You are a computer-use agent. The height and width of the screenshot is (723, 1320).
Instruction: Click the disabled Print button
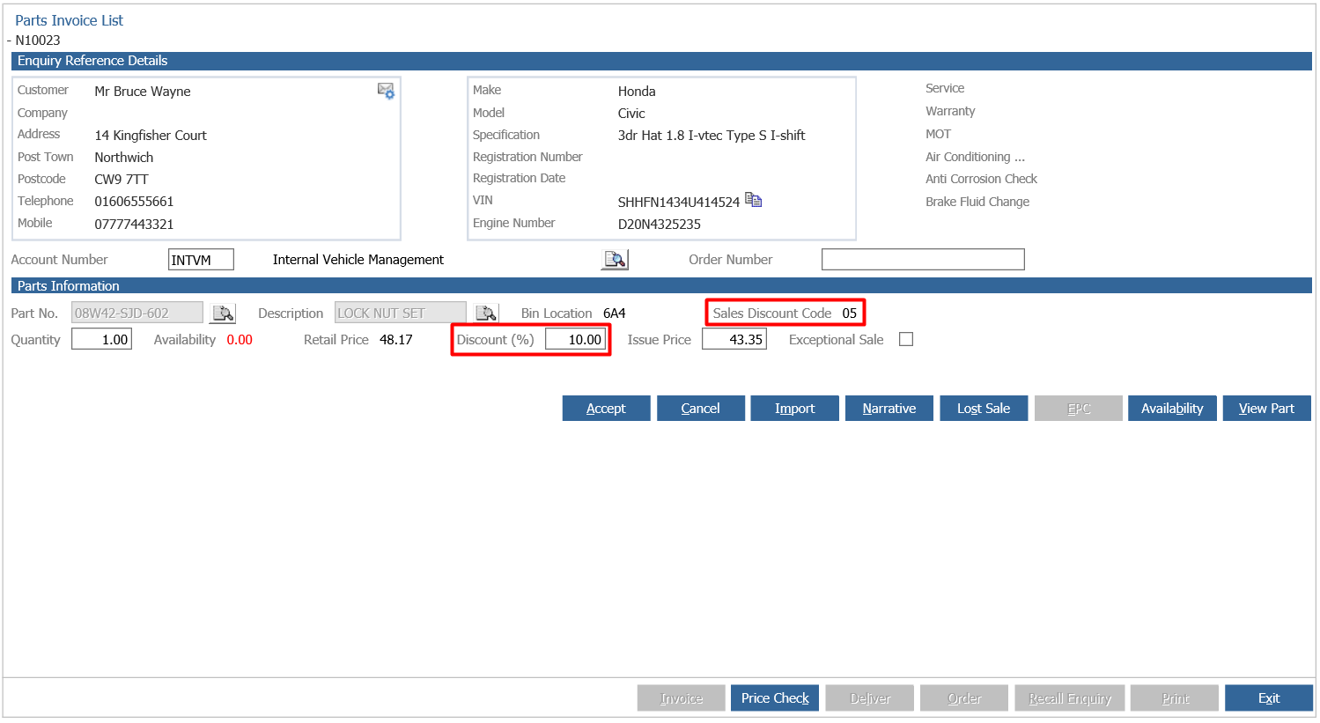point(1175,697)
